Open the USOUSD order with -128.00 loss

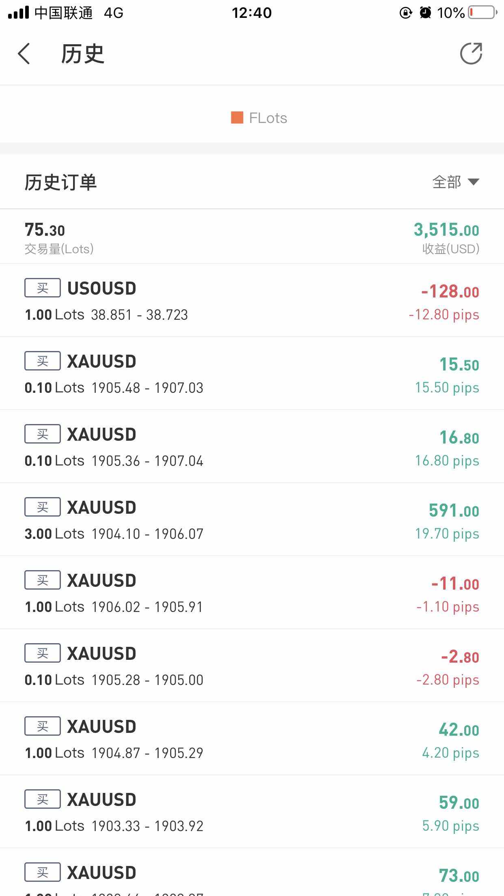coord(252,300)
